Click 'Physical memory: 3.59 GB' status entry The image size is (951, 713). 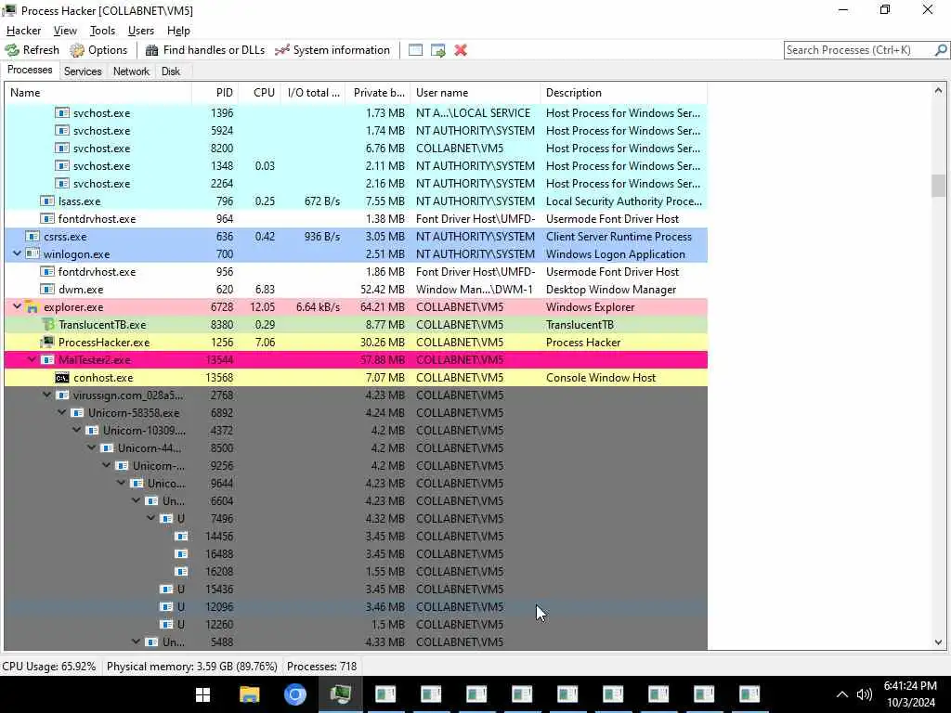click(x=191, y=667)
